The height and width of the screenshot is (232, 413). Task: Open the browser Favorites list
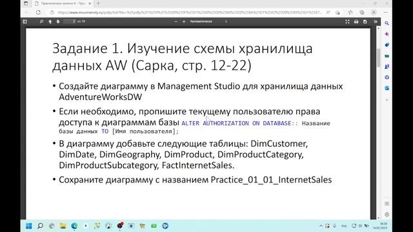click(350, 12)
